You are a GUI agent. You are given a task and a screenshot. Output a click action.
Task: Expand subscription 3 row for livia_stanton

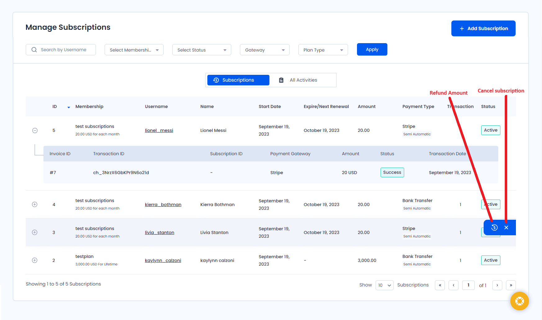[35, 232]
